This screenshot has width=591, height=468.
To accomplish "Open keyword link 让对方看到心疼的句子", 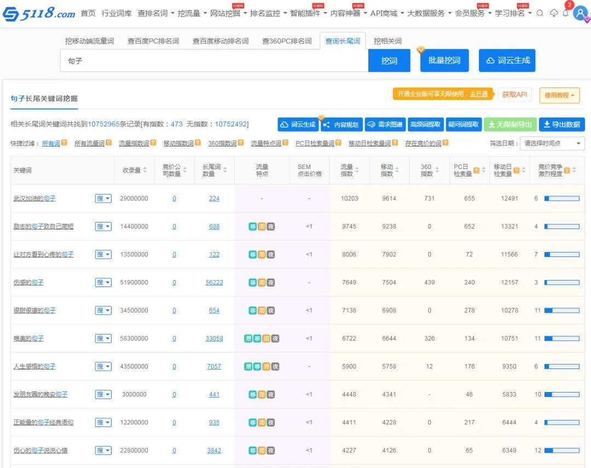I will [43, 255].
